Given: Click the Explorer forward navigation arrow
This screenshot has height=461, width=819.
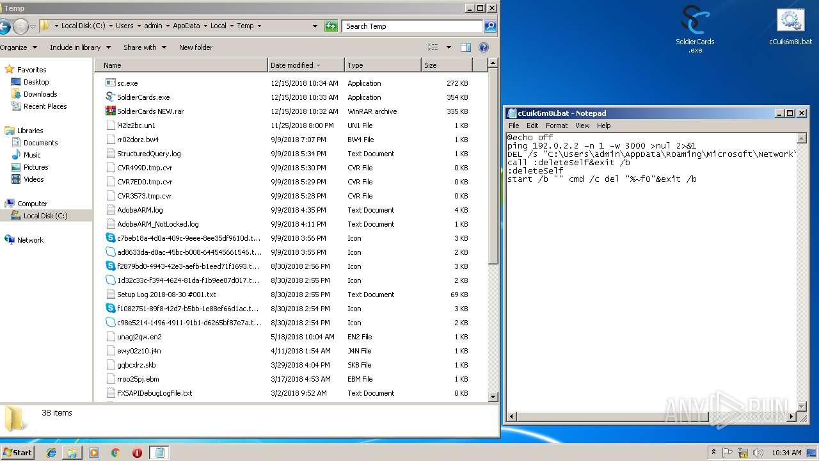Looking at the screenshot, I should (x=20, y=26).
